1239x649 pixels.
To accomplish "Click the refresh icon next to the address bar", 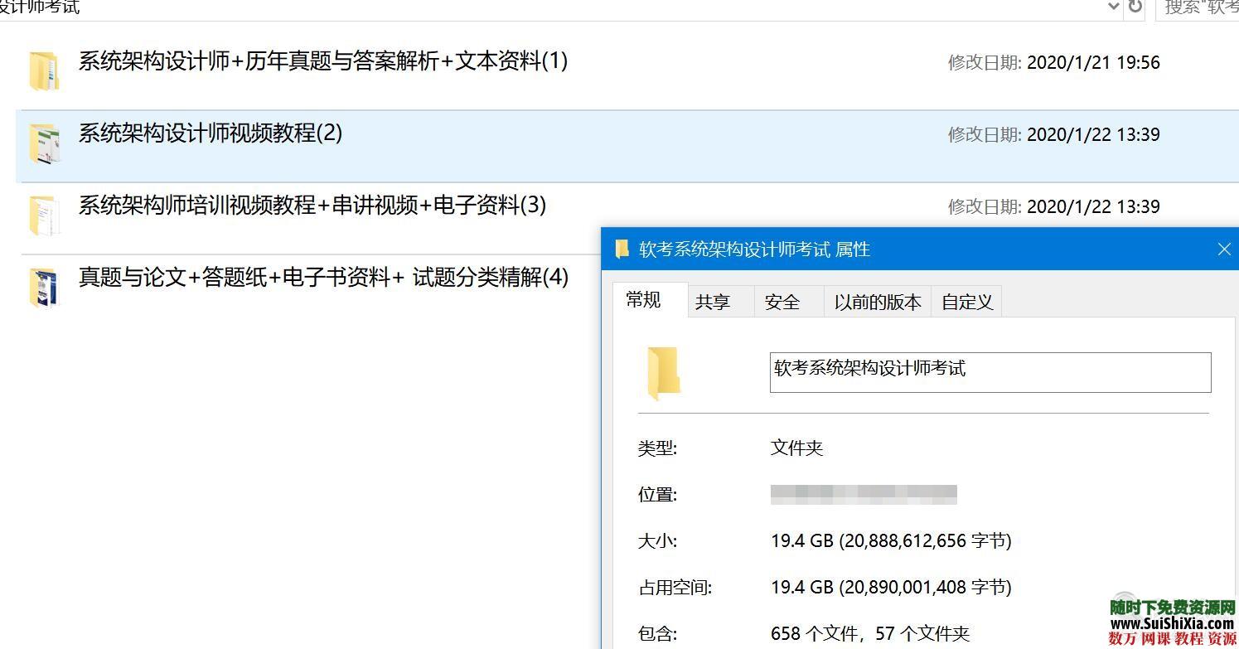I will (x=1135, y=8).
